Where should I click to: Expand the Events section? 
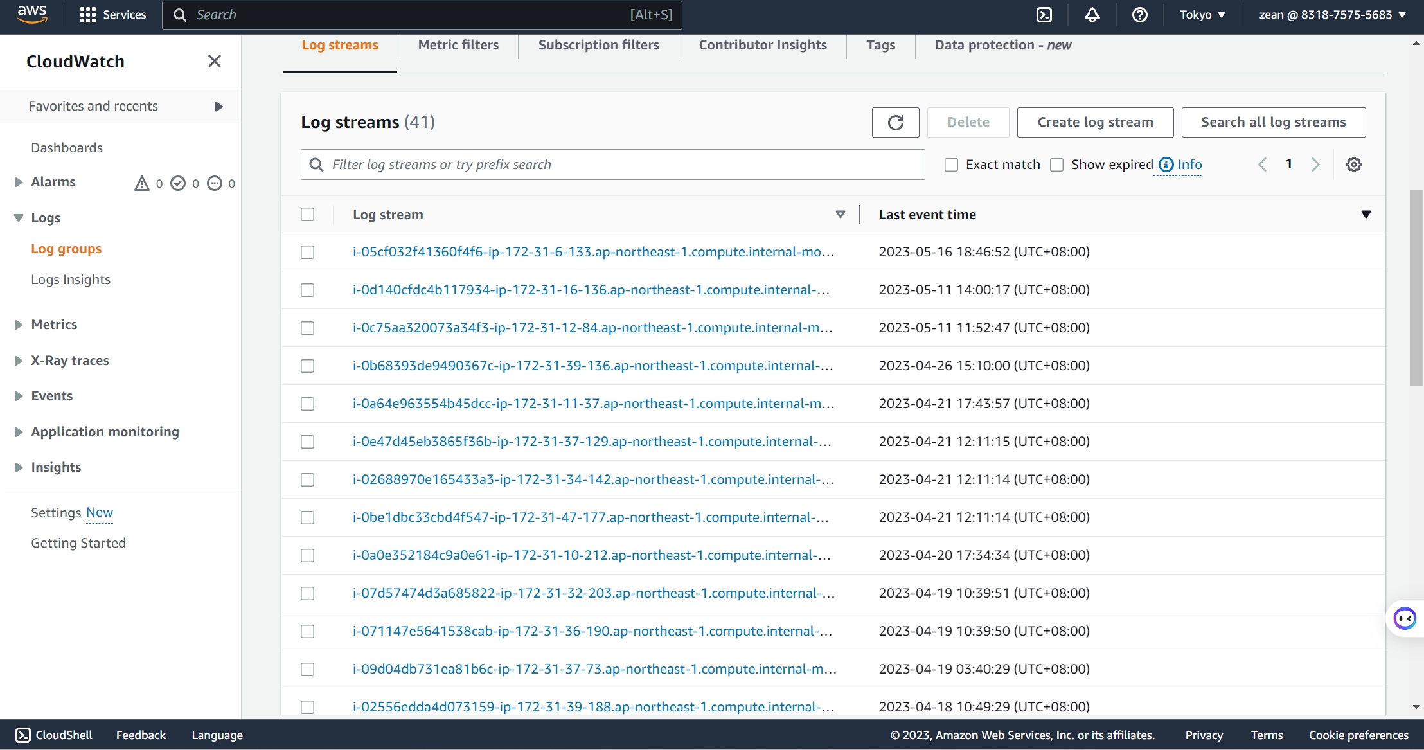(x=19, y=397)
